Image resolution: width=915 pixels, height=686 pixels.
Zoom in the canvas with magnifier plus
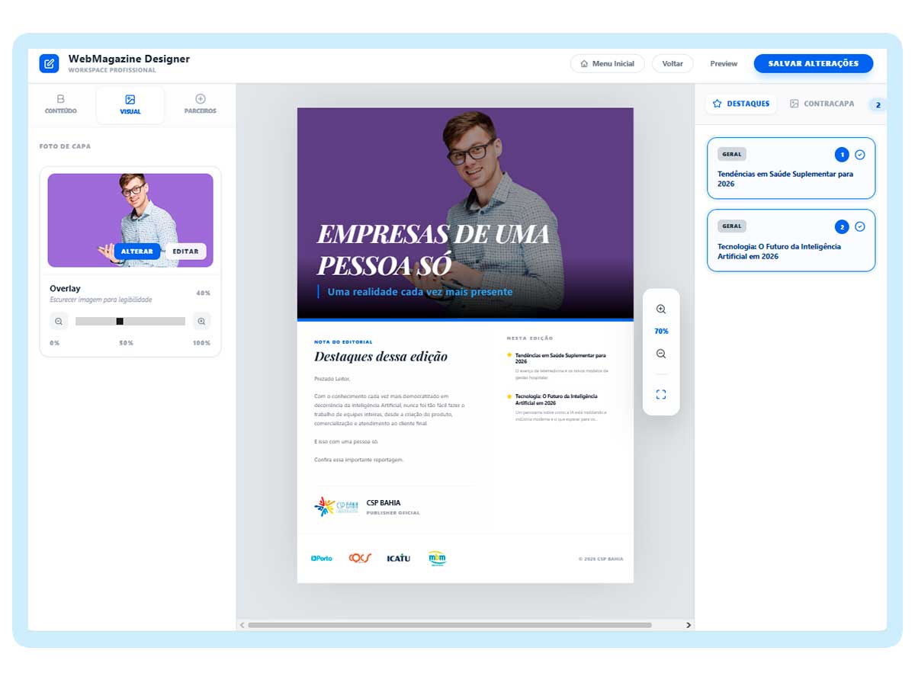tap(661, 309)
